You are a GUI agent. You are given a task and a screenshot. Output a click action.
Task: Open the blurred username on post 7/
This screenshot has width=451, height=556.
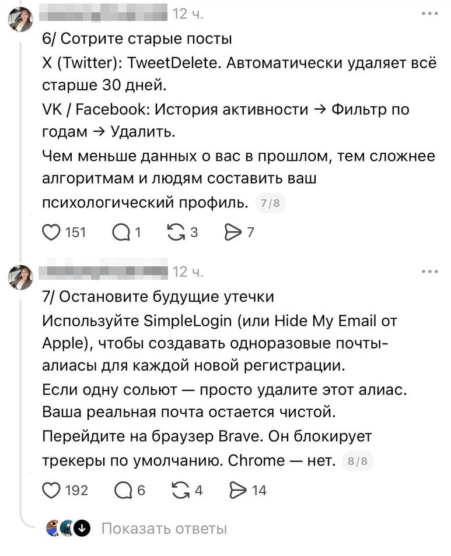[x=105, y=272]
